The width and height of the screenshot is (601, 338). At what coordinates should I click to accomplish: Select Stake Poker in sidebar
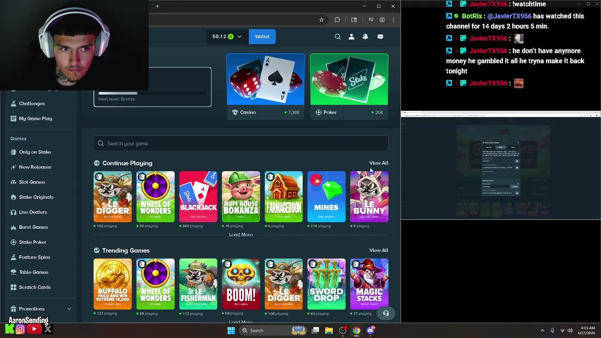tap(32, 242)
